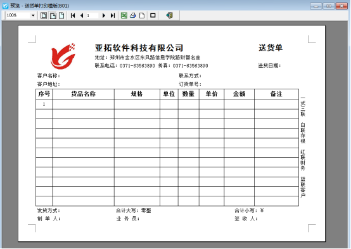The image size is (351, 249).
Task: Click the page number input box
Action: [x=93, y=15]
